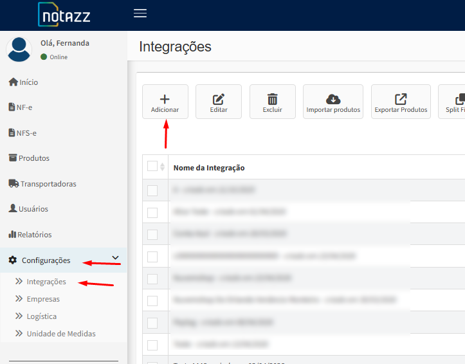
Task: Open the Integrações submenu item
Action: coord(46,282)
